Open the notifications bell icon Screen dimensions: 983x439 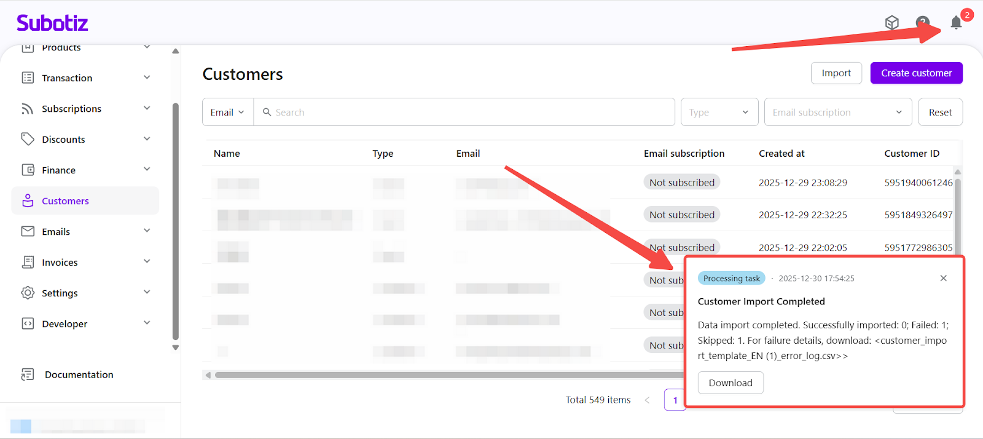(955, 23)
